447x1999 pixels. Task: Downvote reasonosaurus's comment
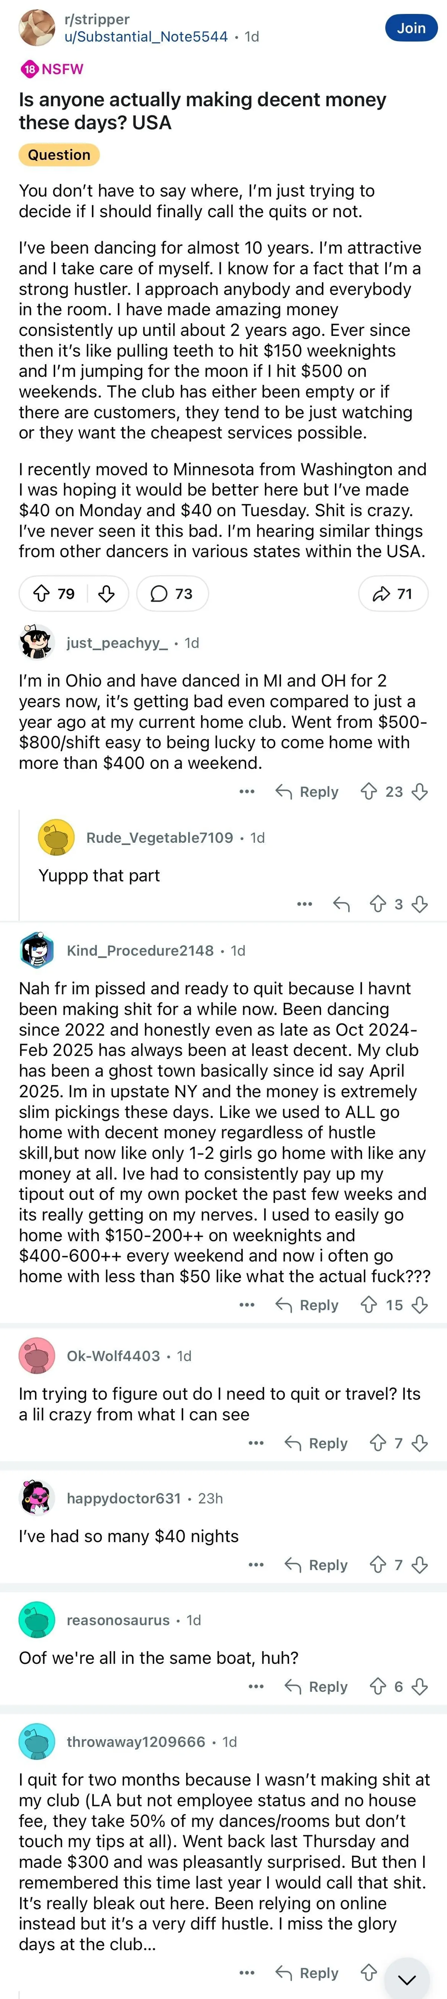(x=420, y=1686)
